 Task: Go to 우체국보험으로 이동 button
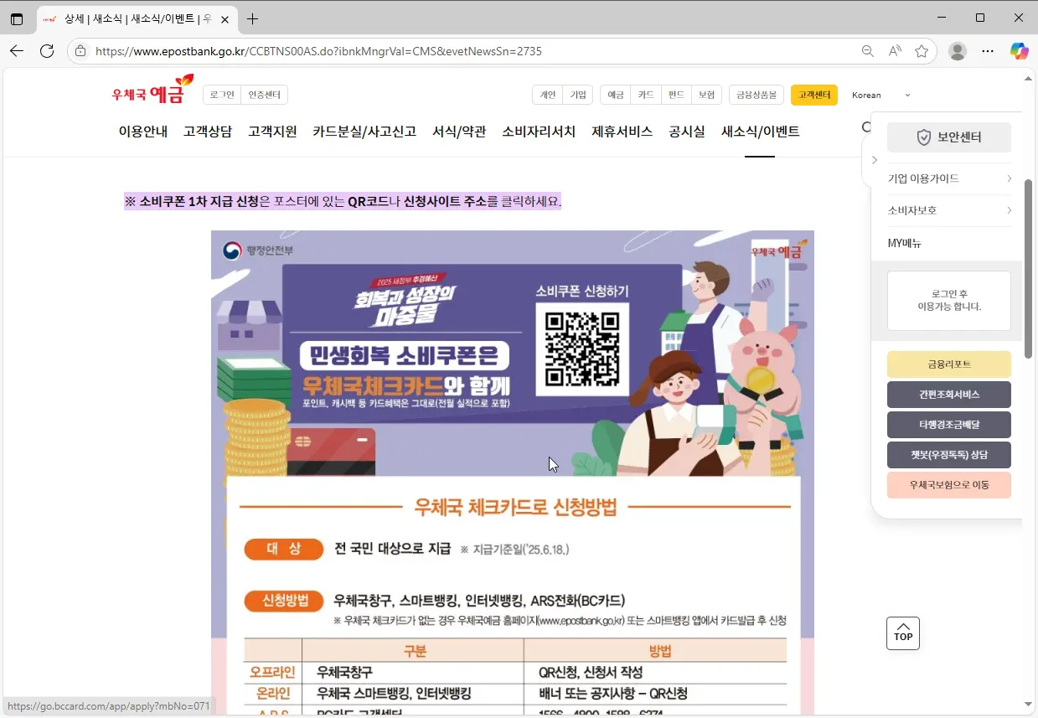[x=949, y=485]
